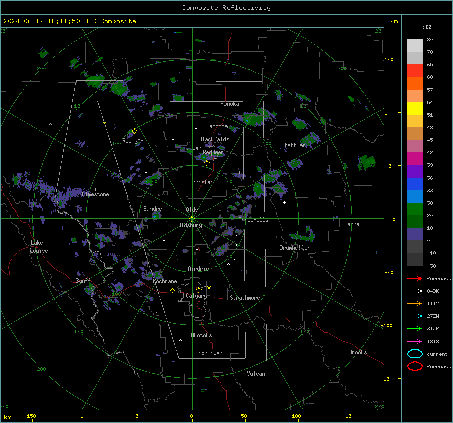Click the yellow diamond marker below RedDeer
This screenshot has width=453, height=423.
tap(207, 163)
